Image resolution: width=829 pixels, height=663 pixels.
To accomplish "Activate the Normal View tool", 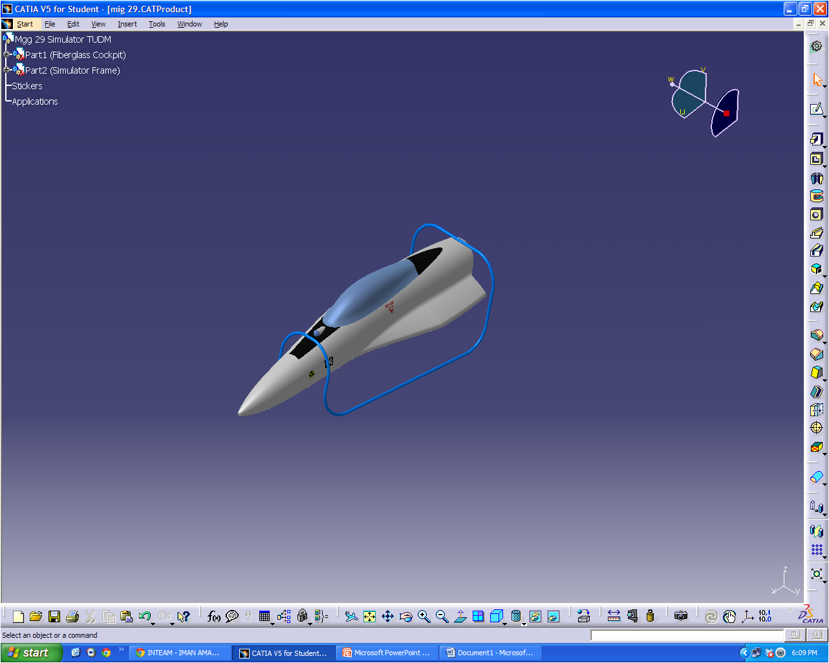I will 460,616.
